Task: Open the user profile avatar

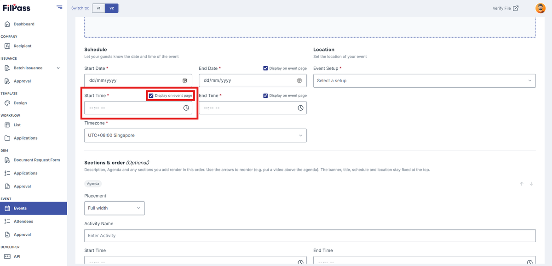Action: click(x=540, y=8)
